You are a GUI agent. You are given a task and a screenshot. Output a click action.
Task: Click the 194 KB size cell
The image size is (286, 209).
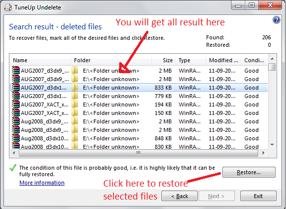pos(163,104)
